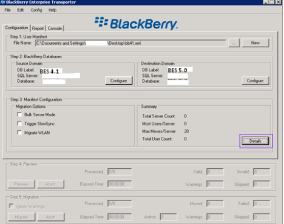284x224 pixels.
Task: Click the Step 5 Warnings field
Action: 215,217
